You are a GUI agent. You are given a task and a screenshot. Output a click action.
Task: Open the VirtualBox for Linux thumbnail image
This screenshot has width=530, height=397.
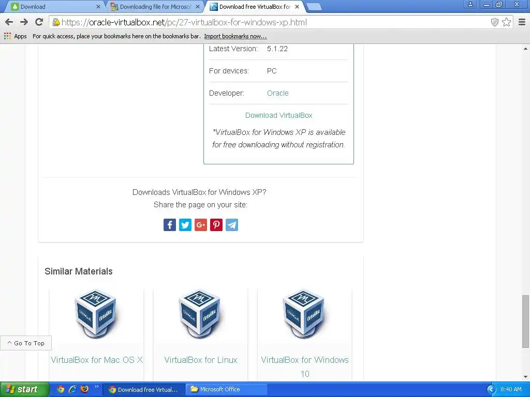click(x=200, y=314)
